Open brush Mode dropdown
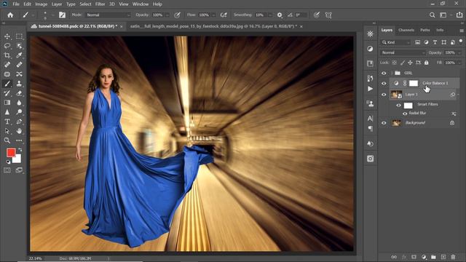This screenshot has width=466, height=262. [108, 15]
